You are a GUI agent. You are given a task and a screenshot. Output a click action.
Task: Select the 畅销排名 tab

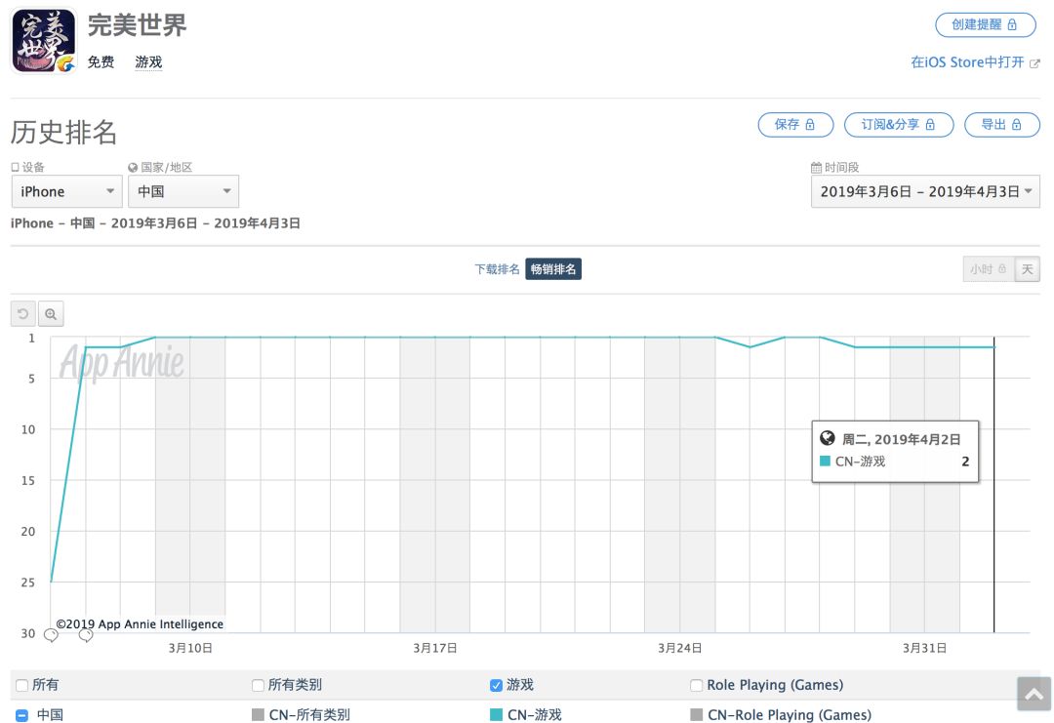point(553,269)
